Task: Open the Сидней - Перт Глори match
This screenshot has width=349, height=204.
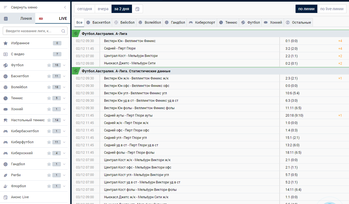Action: tap(120, 48)
